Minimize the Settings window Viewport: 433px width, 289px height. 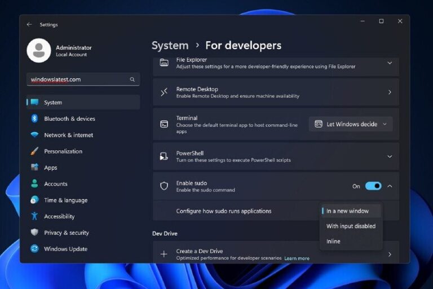click(363, 21)
